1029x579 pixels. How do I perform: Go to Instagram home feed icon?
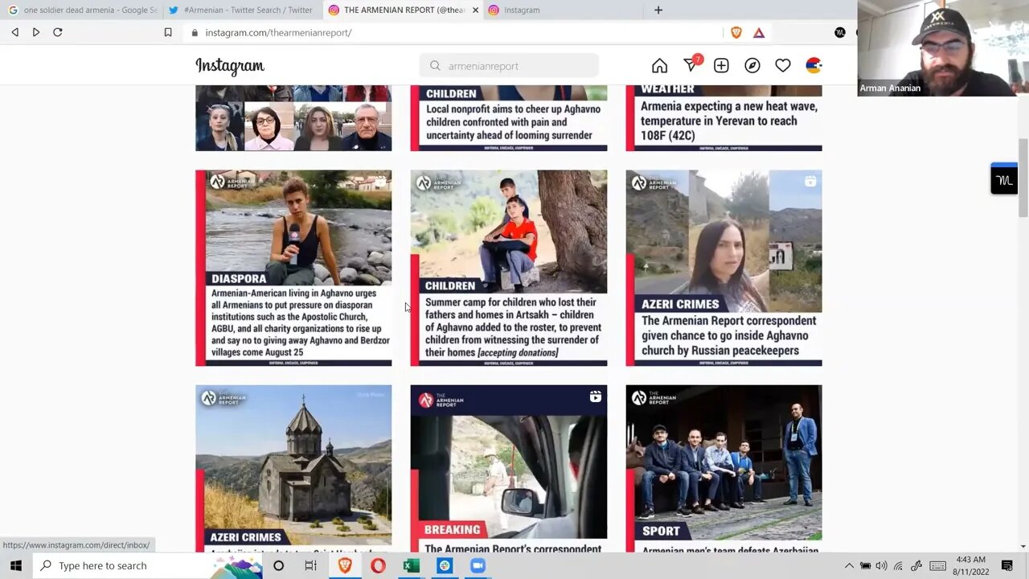(x=659, y=66)
